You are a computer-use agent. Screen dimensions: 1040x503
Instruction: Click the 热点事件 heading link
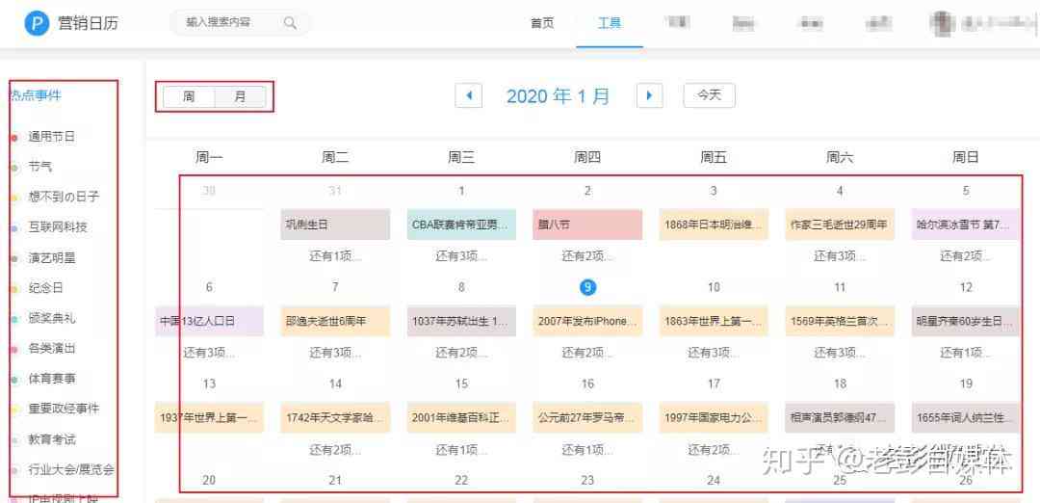36,94
